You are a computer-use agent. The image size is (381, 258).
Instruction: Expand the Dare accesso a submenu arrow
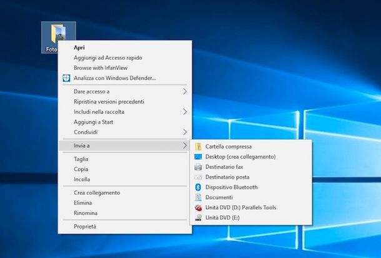click(x=184, y=92)
